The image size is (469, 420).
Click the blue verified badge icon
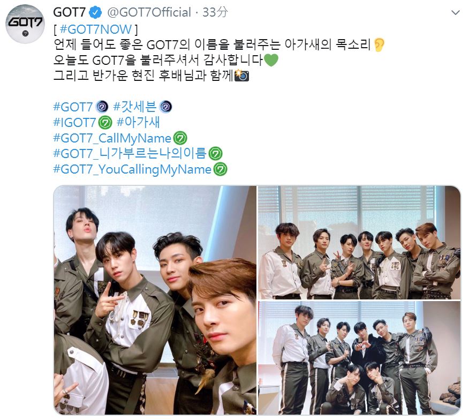(96, 12)
